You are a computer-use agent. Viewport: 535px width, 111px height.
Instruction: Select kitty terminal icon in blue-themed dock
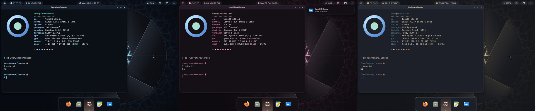(89, 104)
